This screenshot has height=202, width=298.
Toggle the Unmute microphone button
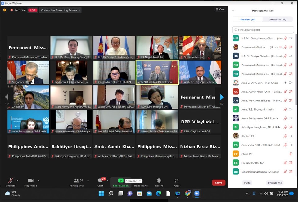pyautogui.click(x=10, y=181)
